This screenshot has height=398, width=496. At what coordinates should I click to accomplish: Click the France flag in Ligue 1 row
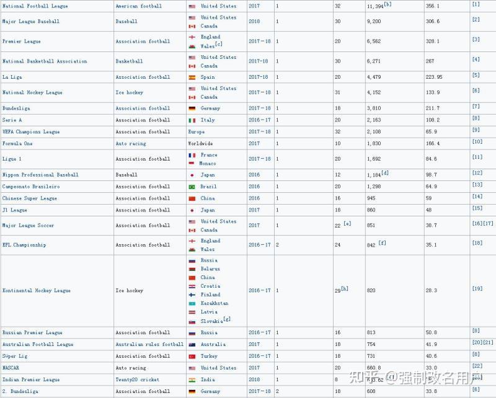point(192,155)
